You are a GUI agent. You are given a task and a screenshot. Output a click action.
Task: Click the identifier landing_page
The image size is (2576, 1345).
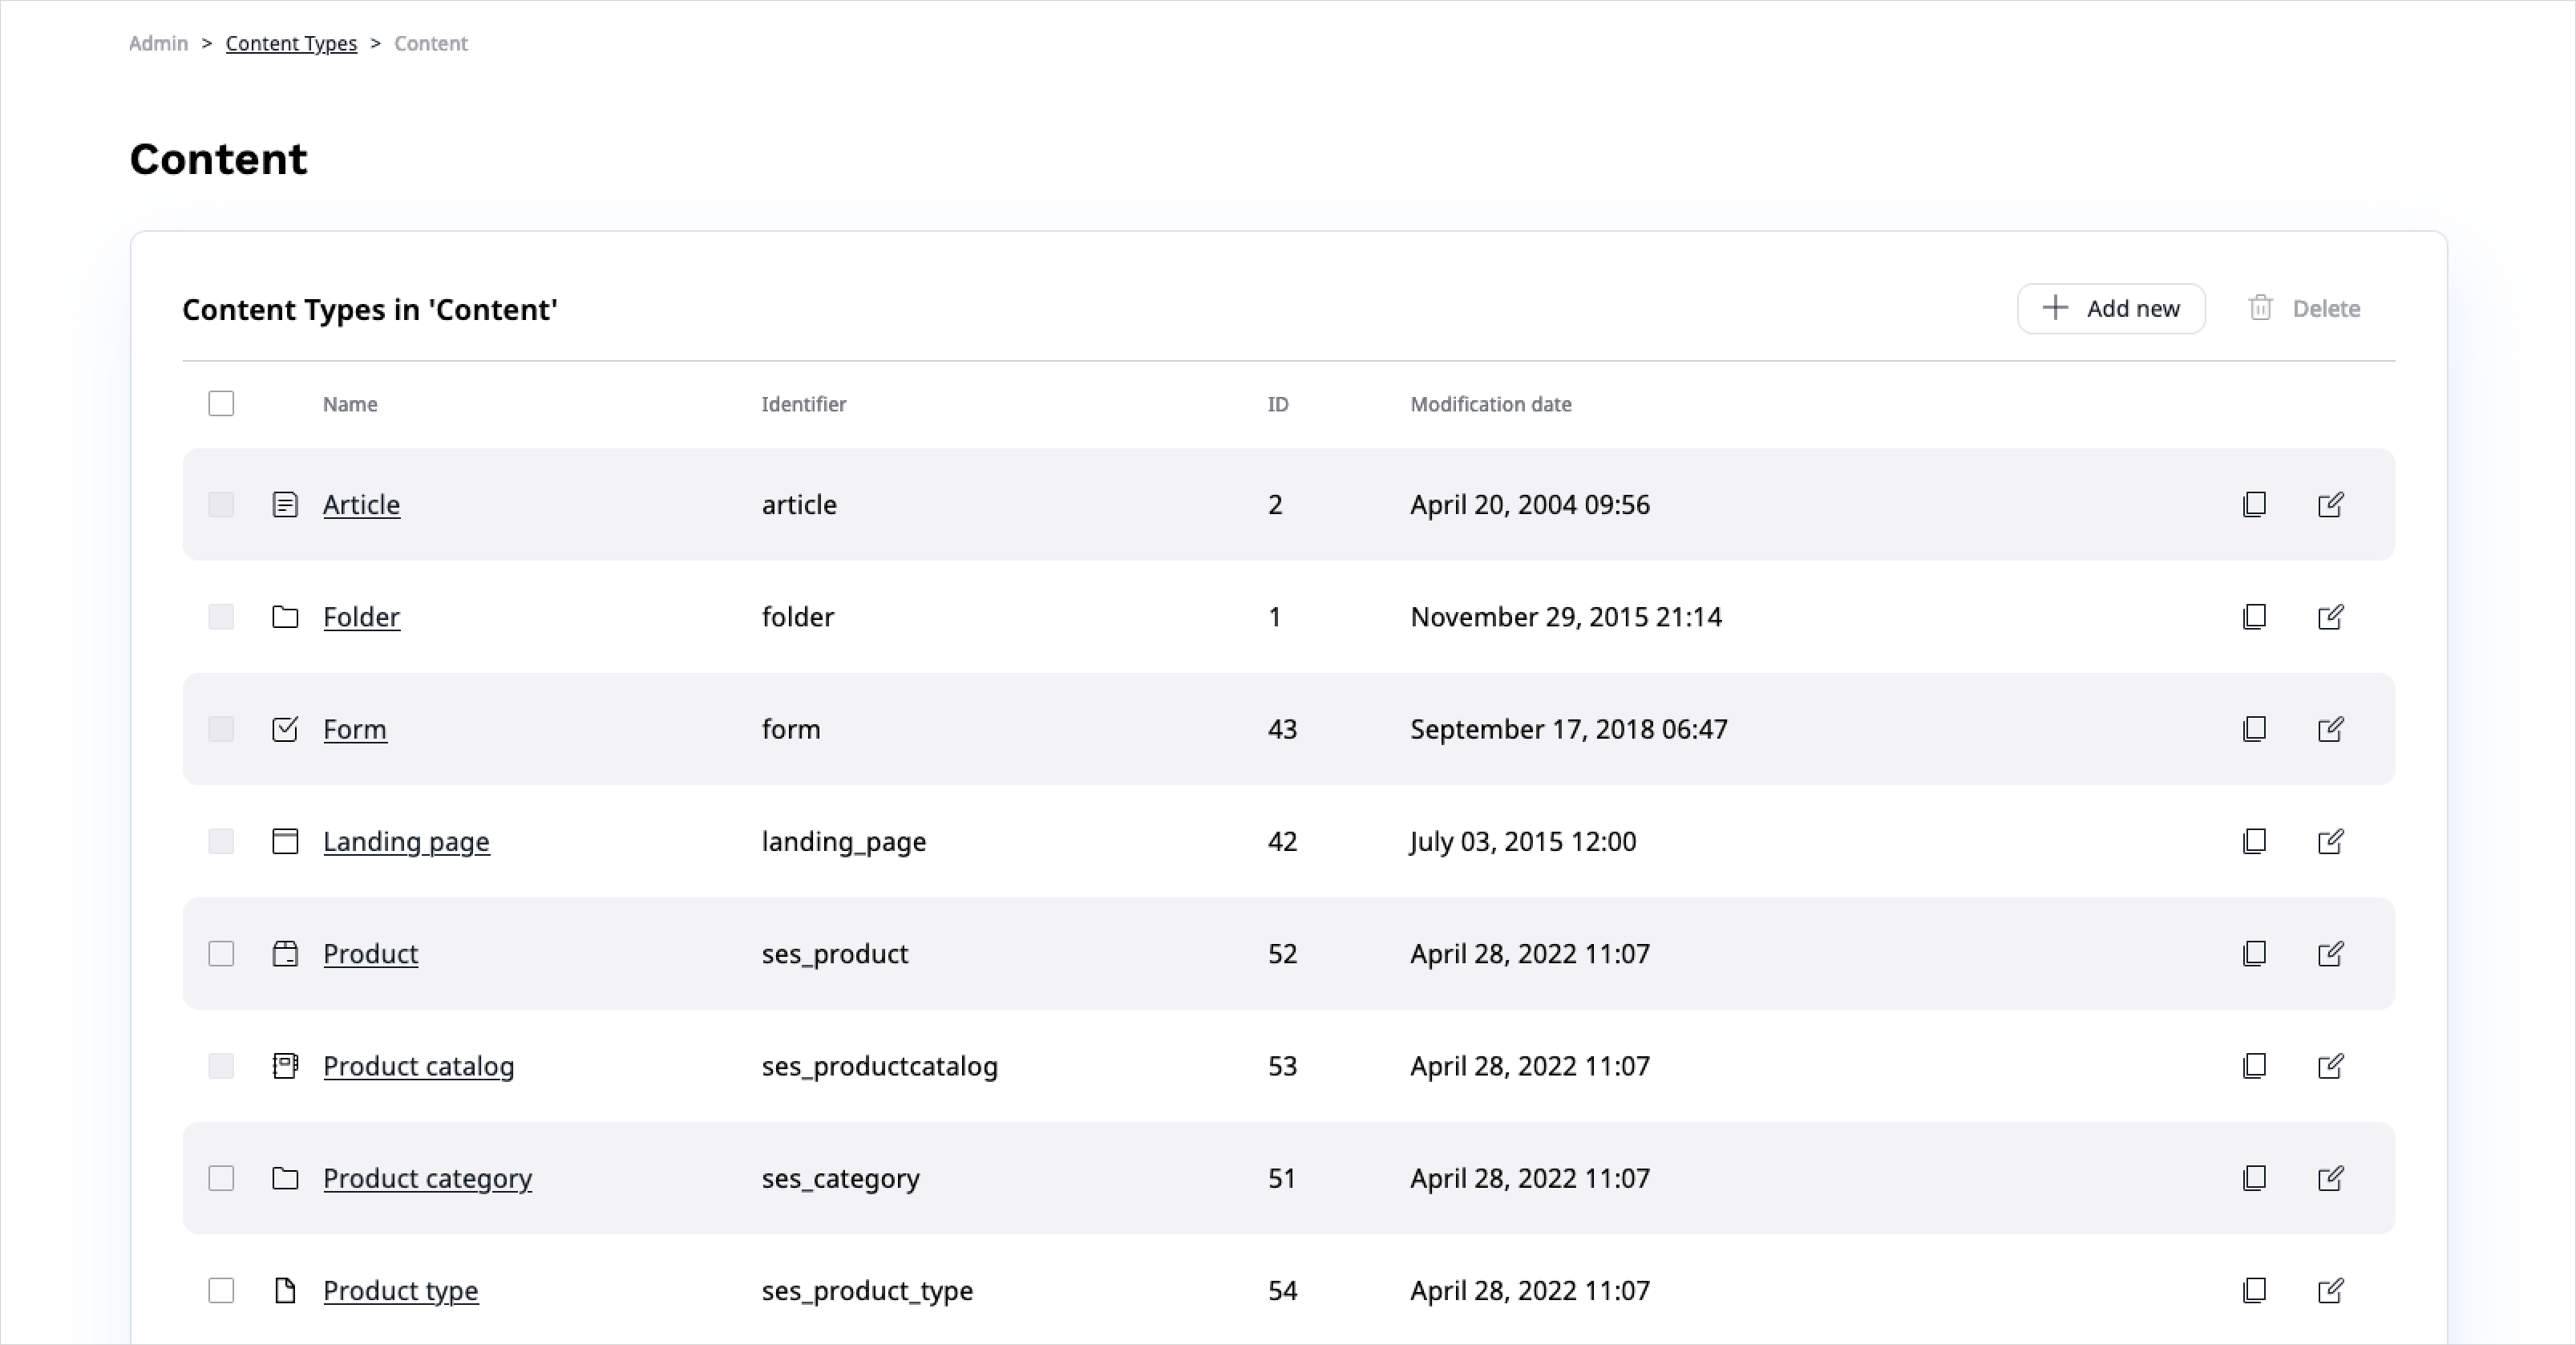coord(844,841)
